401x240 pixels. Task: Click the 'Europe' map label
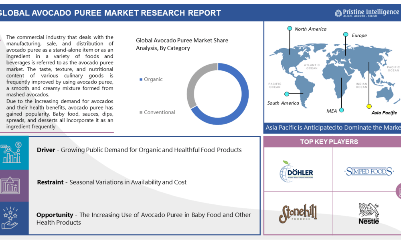click(x=359, y=36)
